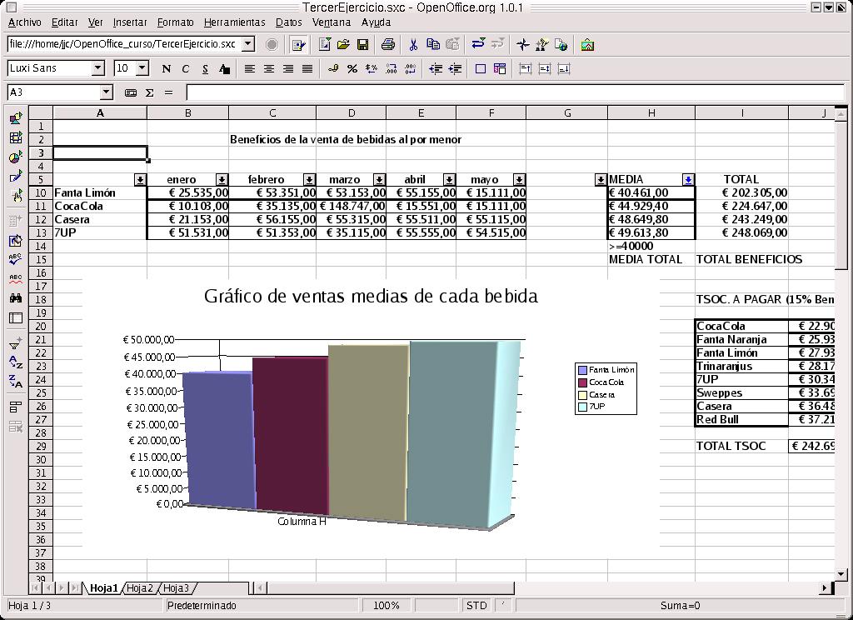Screen dimensions: 853x620
Task: Open the Datos menu
Action: (x=289, y=22)
